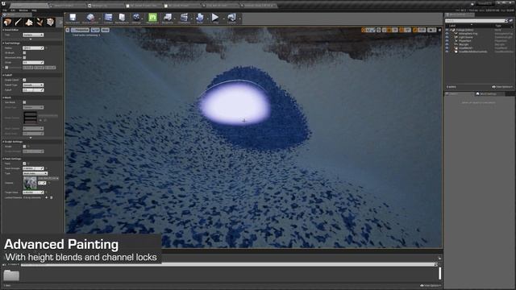
Task: Select the Landscape mode icon
Action: (x=29, y=22)
